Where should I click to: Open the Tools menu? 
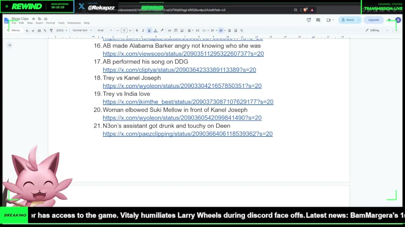(61, 23)
